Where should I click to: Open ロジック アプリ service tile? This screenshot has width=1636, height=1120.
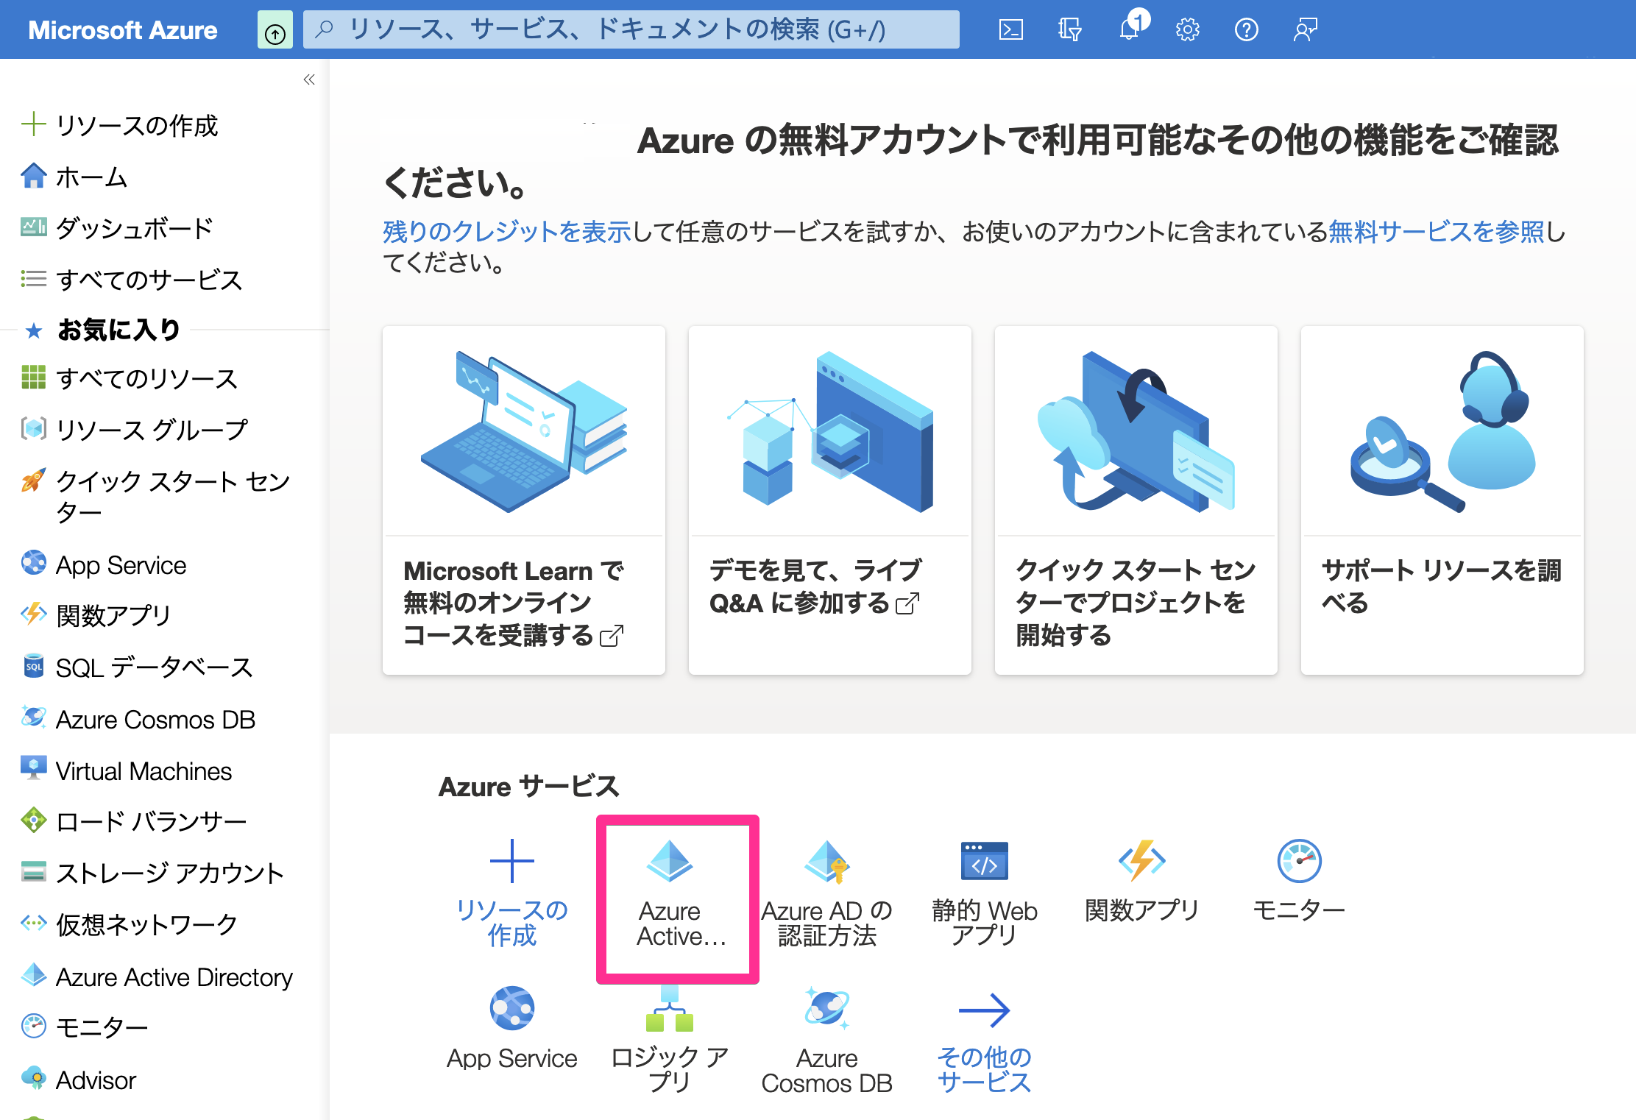click(670, 1040)
